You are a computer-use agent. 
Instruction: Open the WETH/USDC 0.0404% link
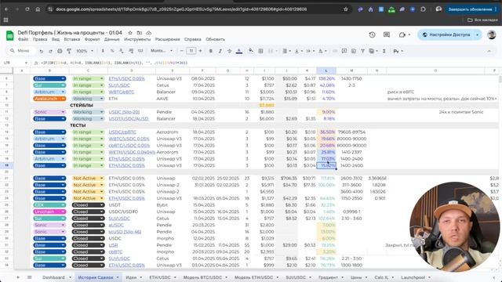point(132,152)
